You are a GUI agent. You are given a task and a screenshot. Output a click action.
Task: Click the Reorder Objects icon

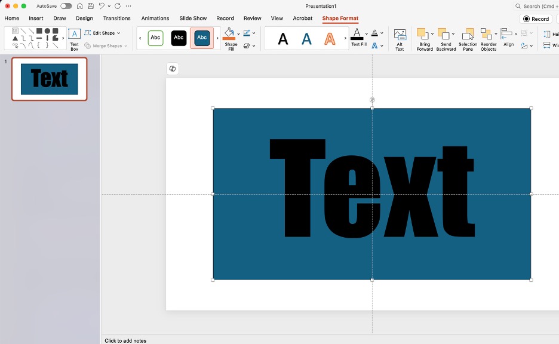pos(486,34)
